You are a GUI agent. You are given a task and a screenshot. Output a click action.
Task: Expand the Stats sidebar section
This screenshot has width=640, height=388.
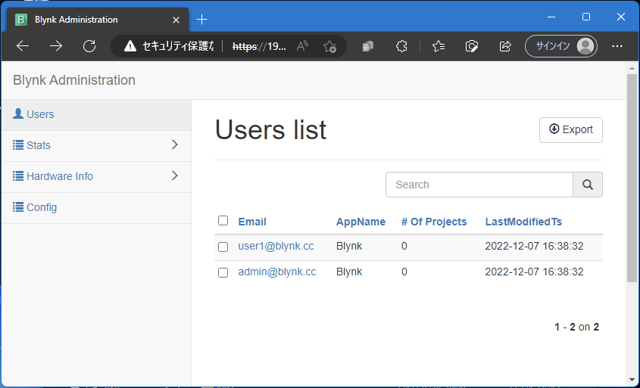tap(174, 144)
